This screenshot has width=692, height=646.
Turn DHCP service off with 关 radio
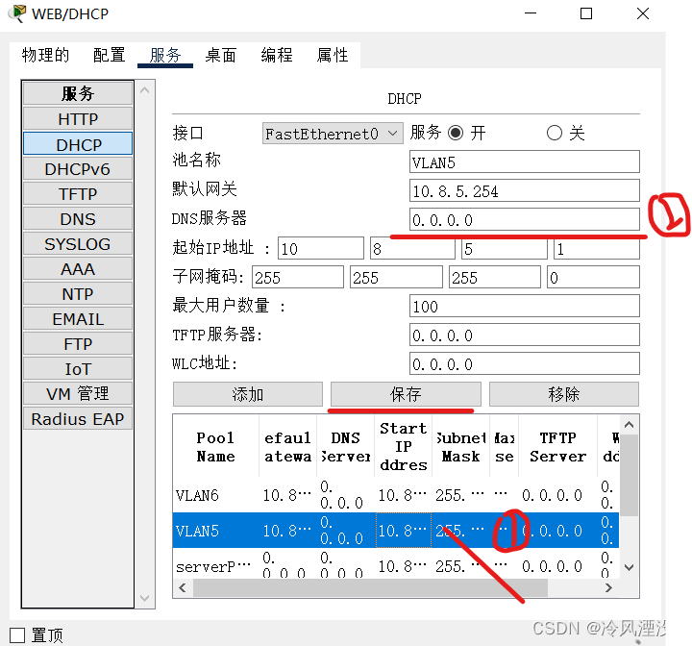(x=555, y=133)
